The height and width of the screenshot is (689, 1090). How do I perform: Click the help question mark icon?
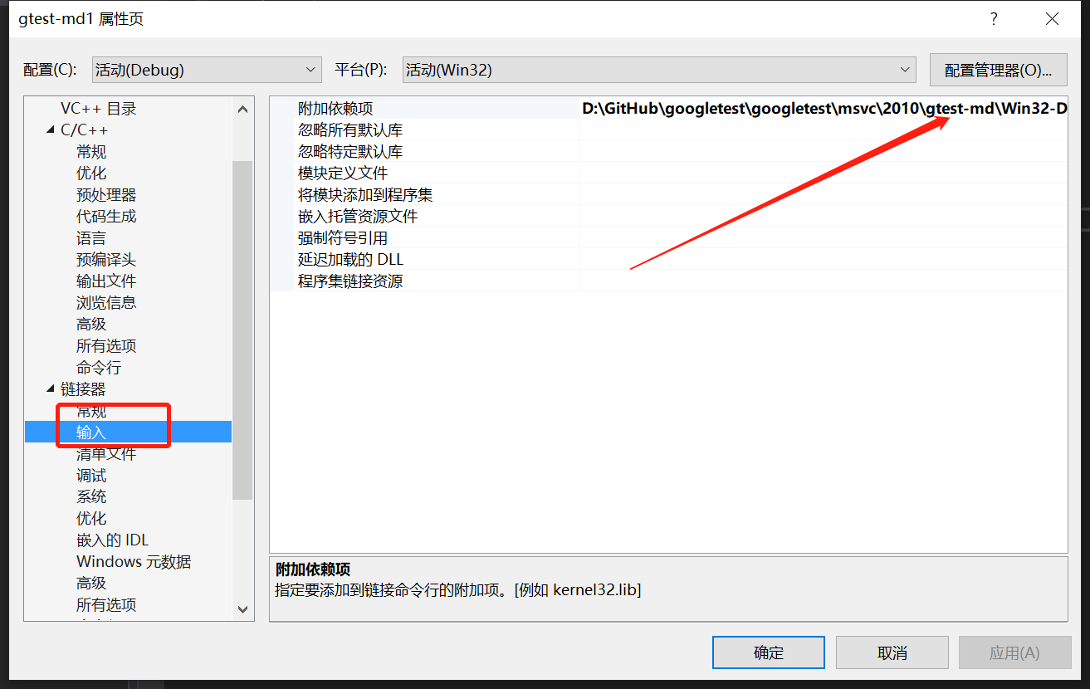[994, 19]
